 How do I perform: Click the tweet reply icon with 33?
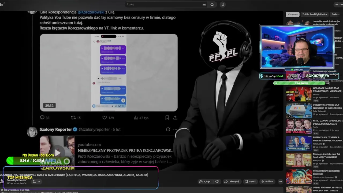(42, 117)
